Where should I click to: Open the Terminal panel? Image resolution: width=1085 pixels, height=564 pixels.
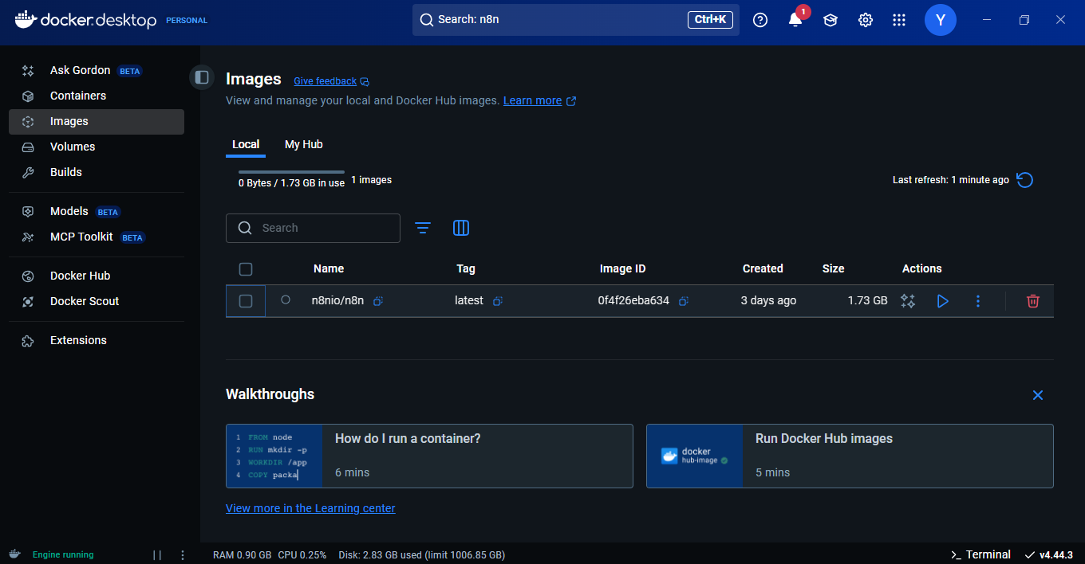[980, 554]
